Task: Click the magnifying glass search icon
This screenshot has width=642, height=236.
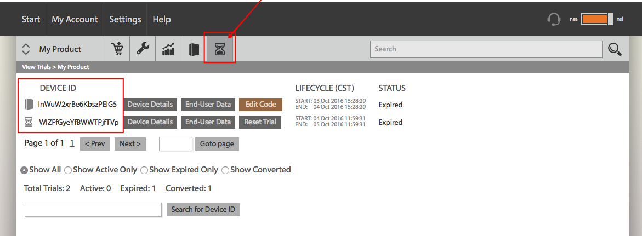Action: [x=615, y=49]
